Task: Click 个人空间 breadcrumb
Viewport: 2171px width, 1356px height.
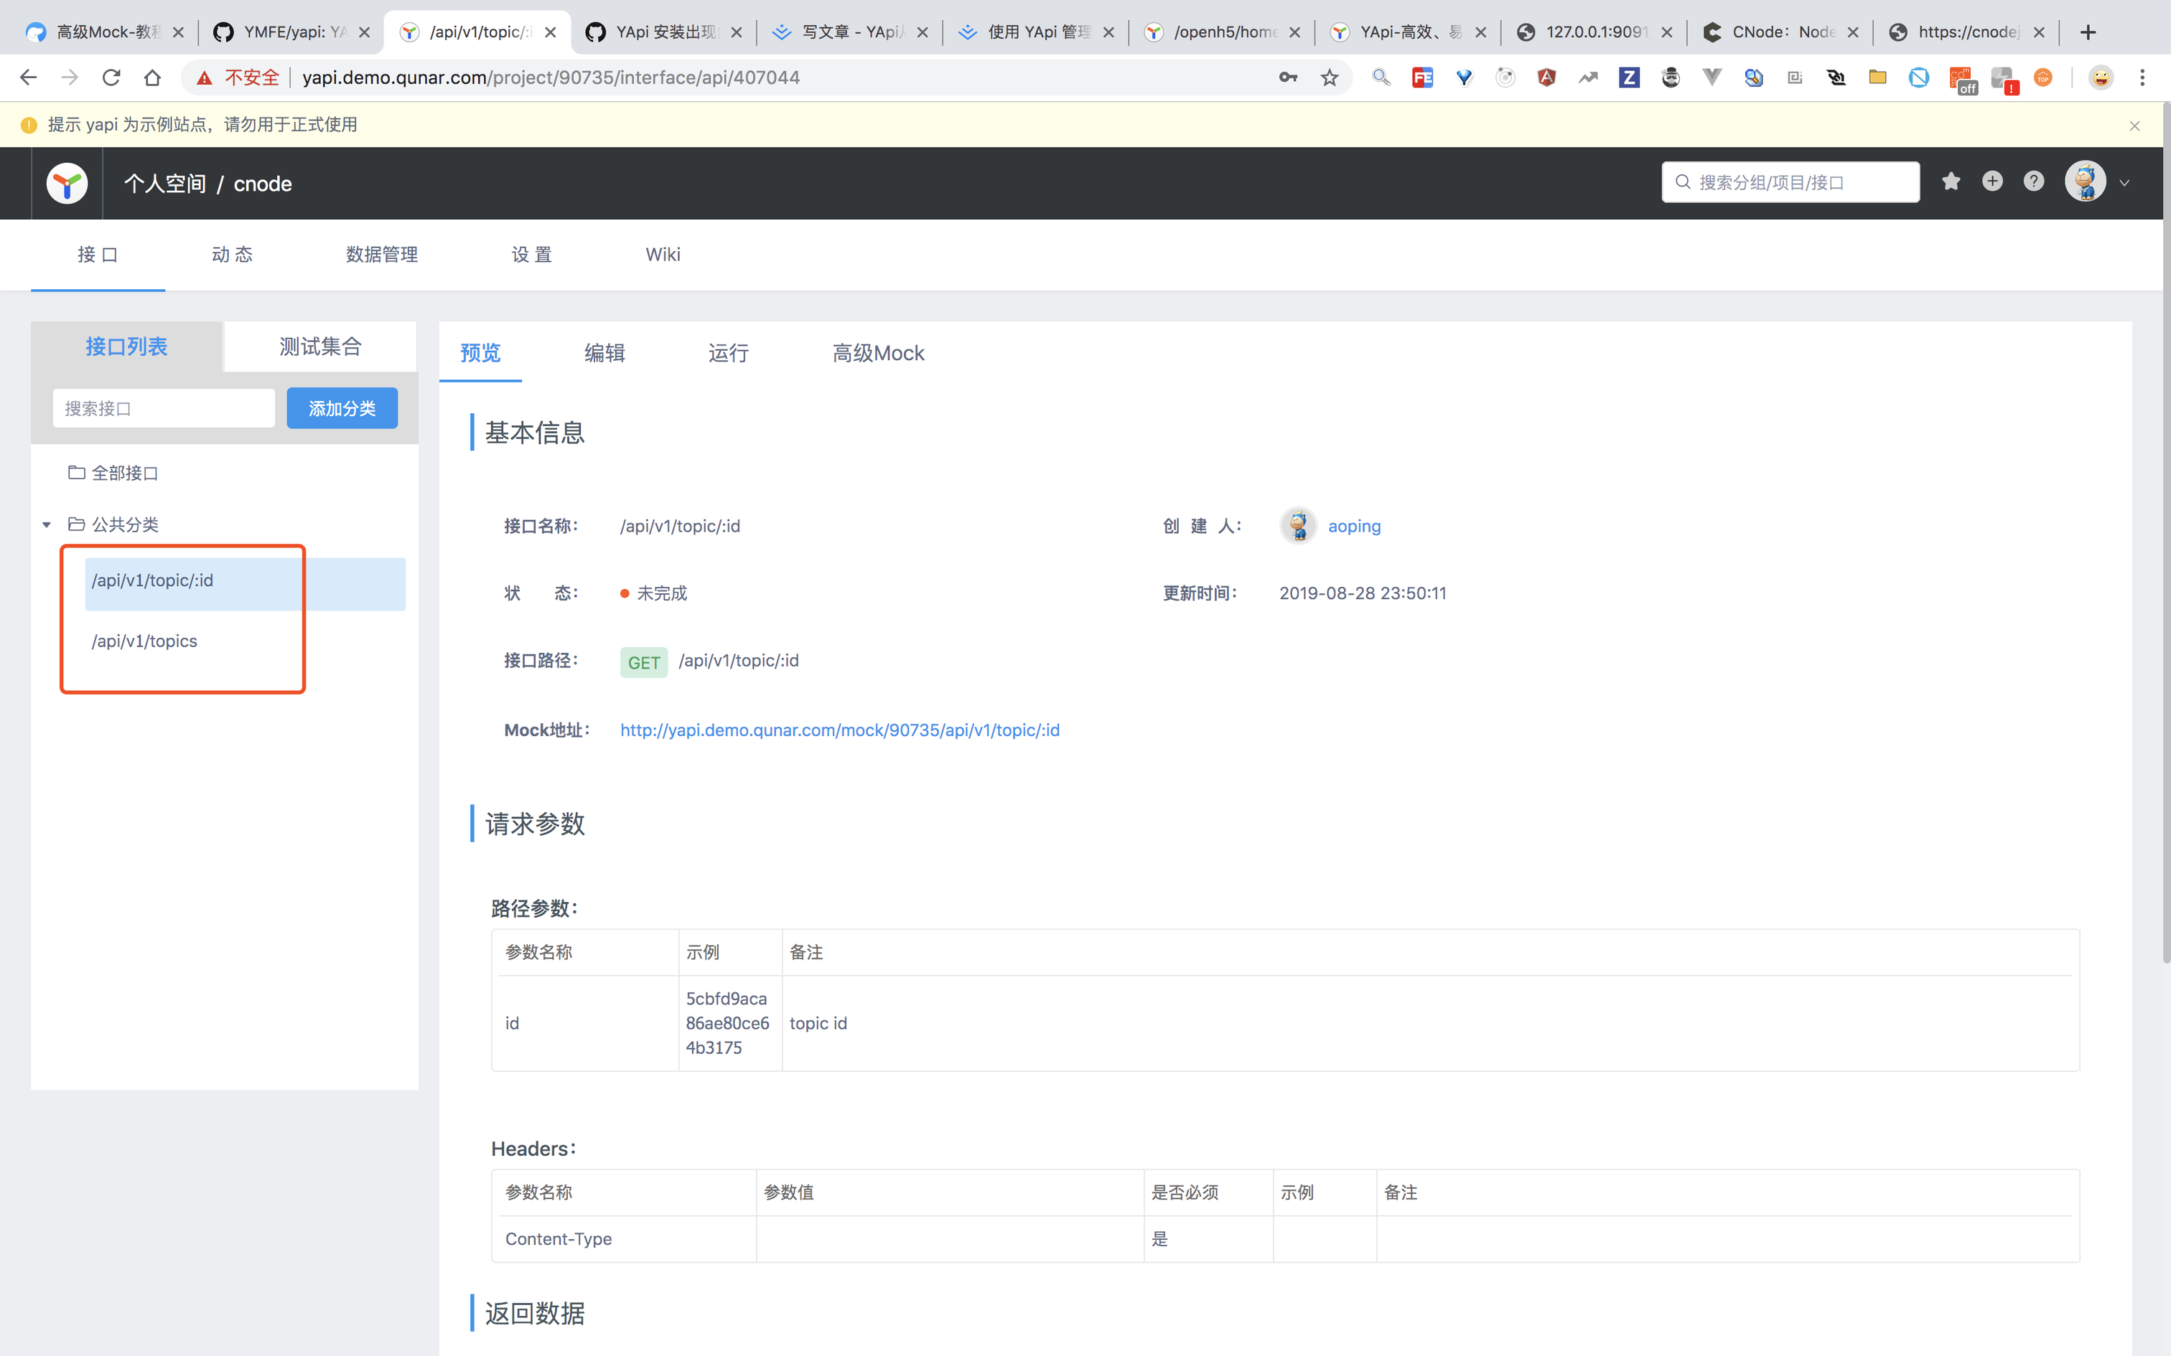Action: [x=165, y=184]
